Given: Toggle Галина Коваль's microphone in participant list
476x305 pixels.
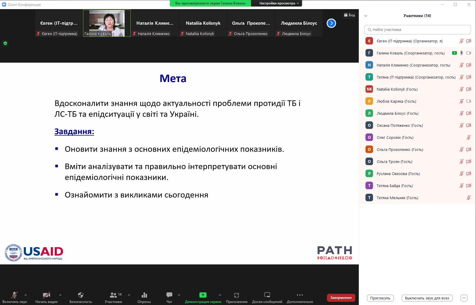Looking at the screenshot, I should point(462,53).
